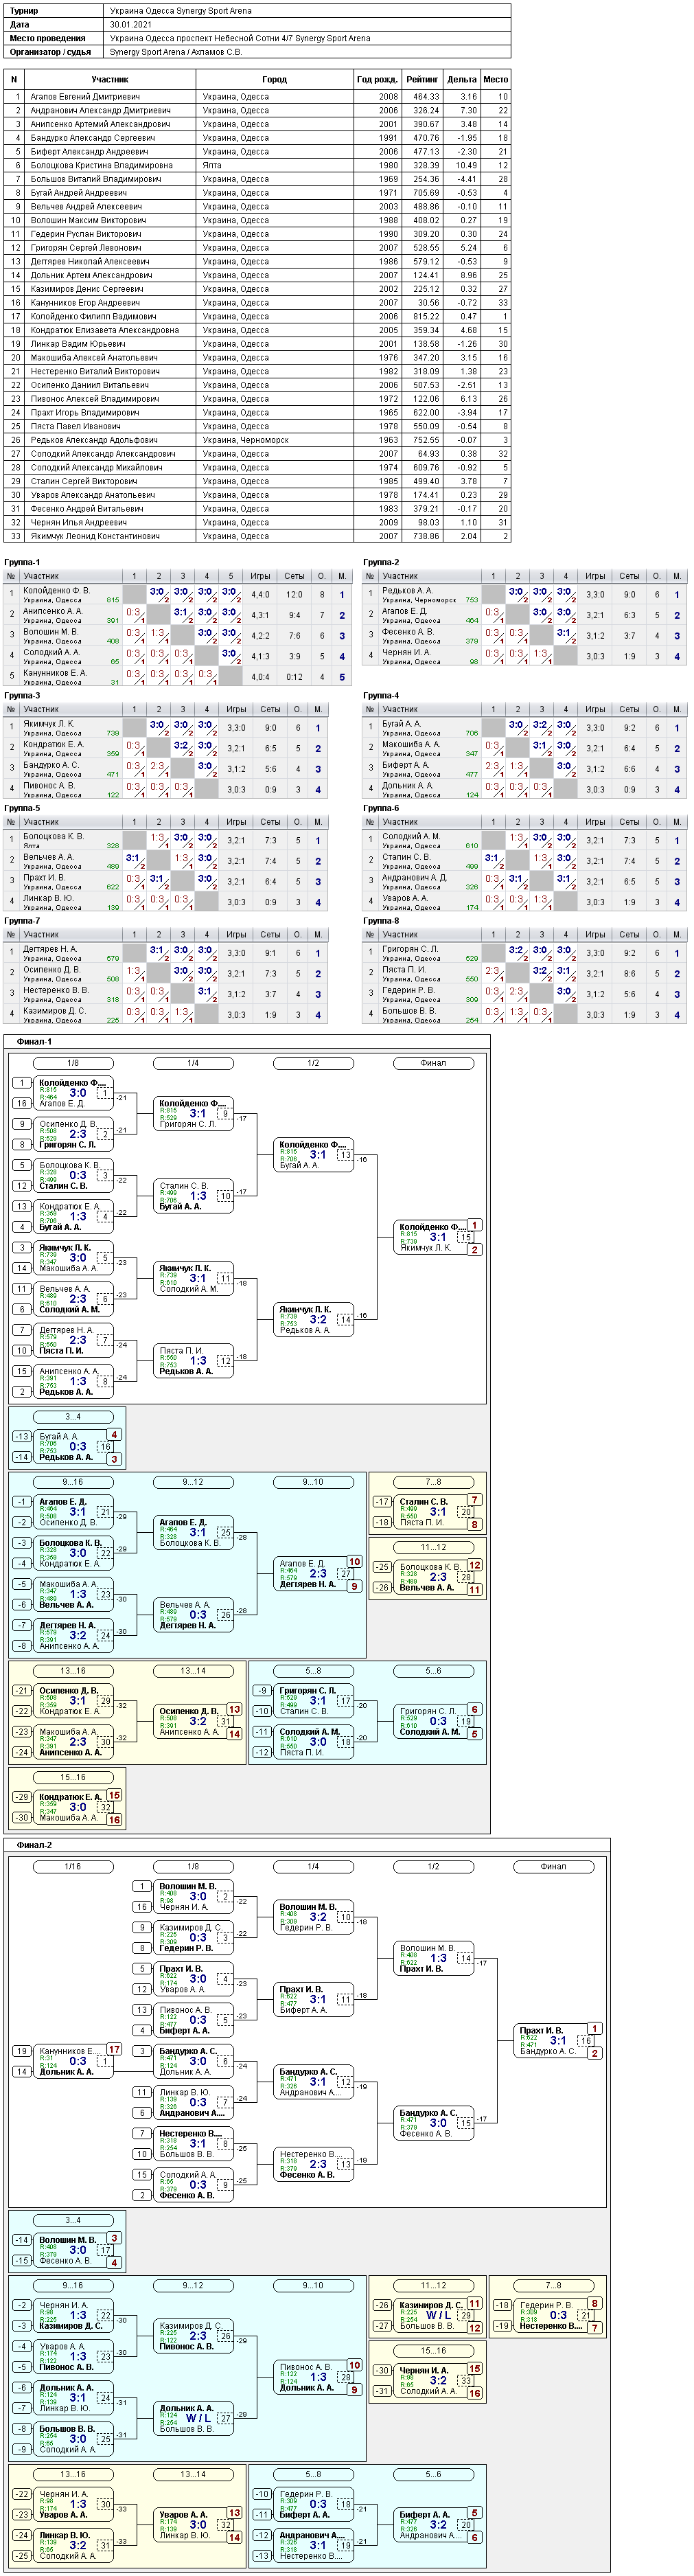Viewport: 694px width, 2576px height.
Task: Click the Год рожд. column header
Action: pyautogui.click(x=377, y=79)
